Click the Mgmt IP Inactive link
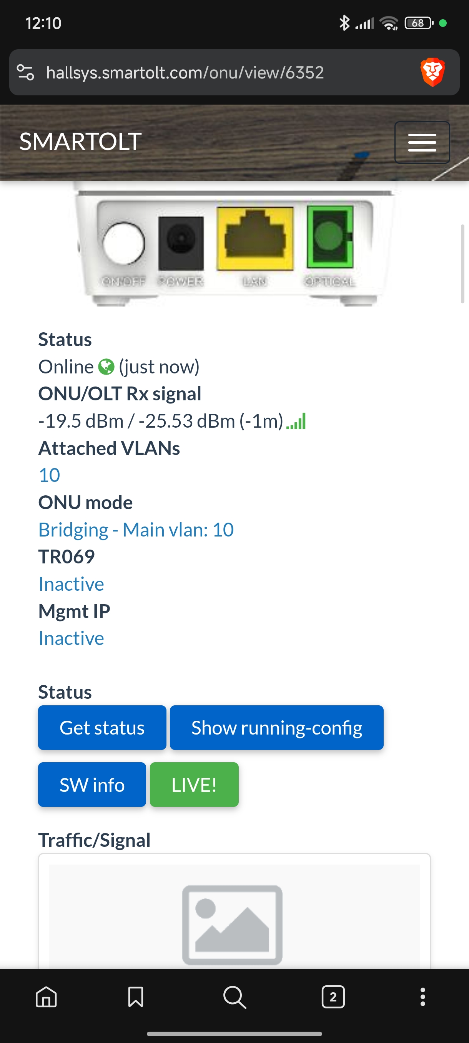 (71, 638)
